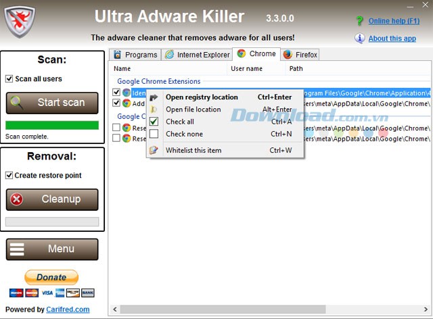
Task: Check the second Rese row checkbox
Action: click(x=116, y=138)
